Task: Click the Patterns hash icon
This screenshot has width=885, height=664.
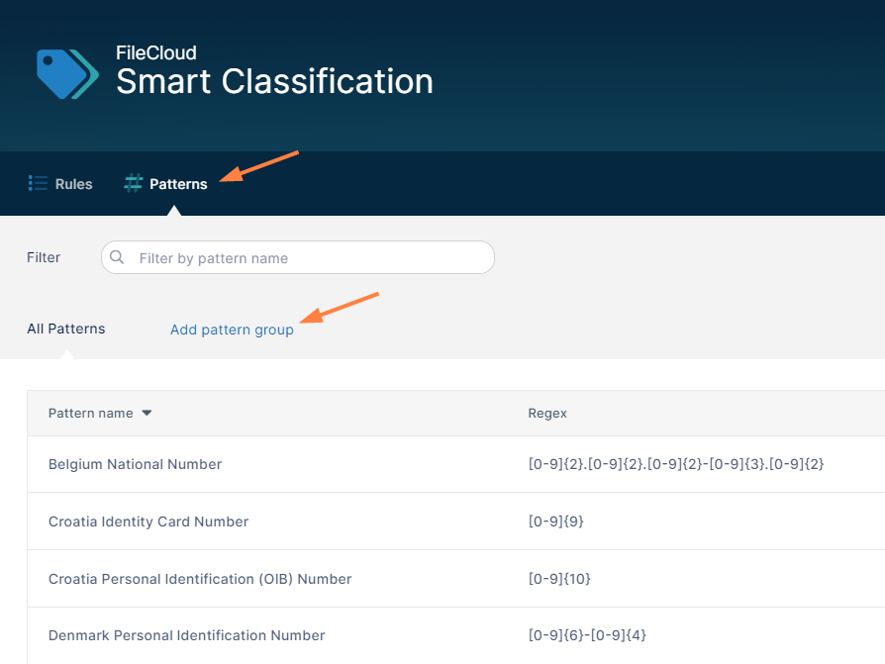Action: (134, 183)
